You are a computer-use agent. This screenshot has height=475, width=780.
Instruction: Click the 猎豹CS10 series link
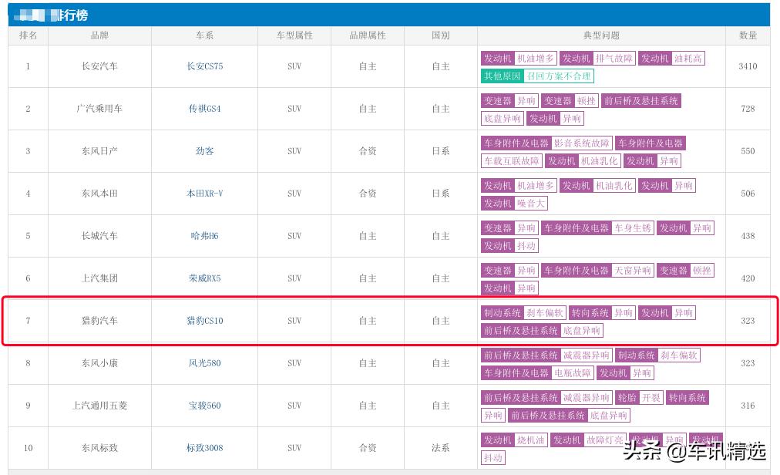[x=204, y=321]
